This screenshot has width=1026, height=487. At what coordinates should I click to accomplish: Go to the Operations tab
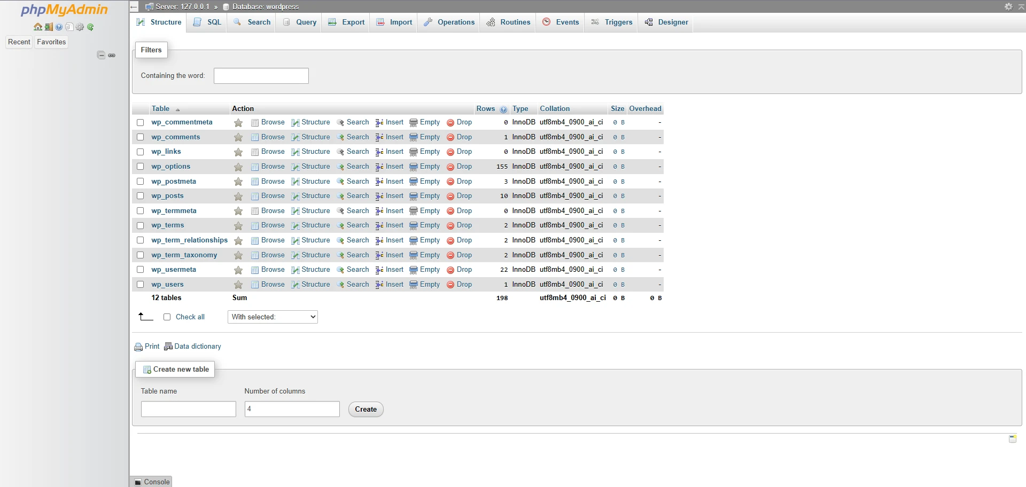point(449,22)
